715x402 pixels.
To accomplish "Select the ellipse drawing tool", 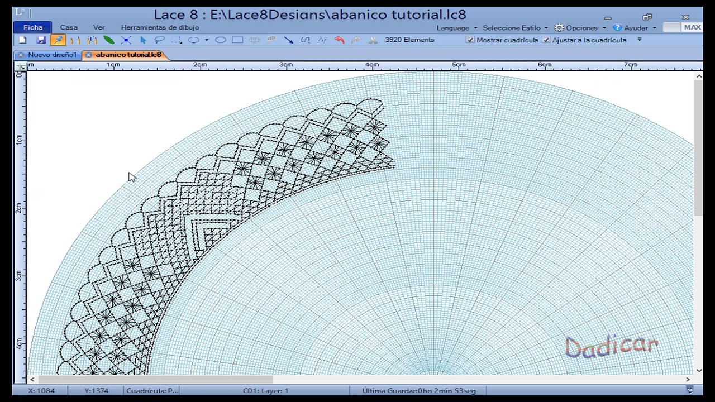I will pyautogui.click(x=221, y=40).
